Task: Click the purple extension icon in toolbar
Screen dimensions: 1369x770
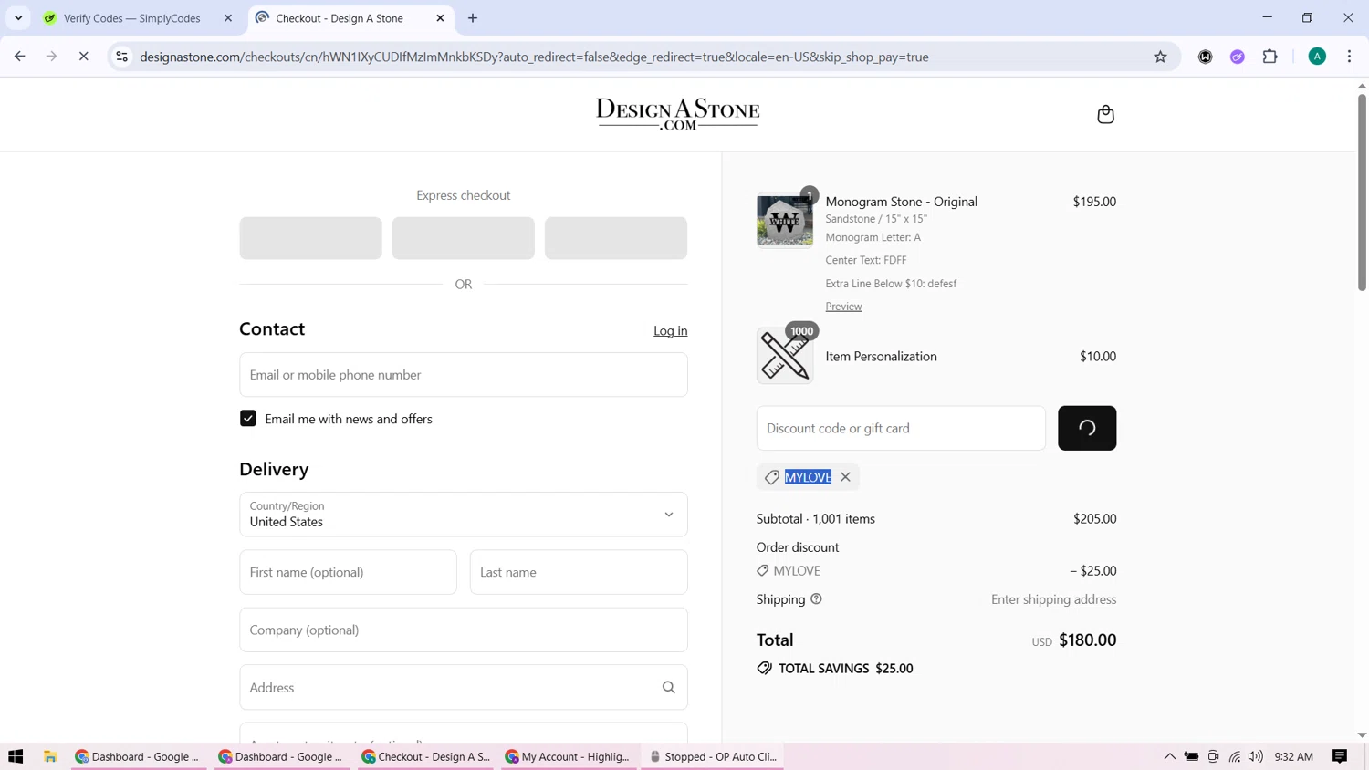Action: pyautogui.click(x=1238, y=57)
